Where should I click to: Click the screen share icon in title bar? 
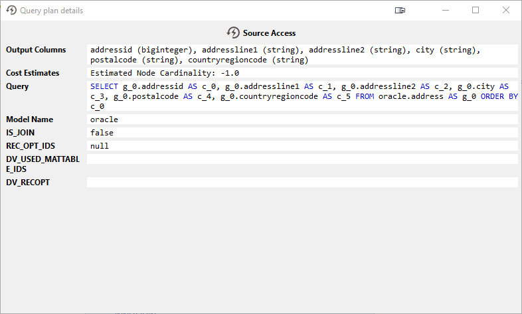tap(400, 11)
